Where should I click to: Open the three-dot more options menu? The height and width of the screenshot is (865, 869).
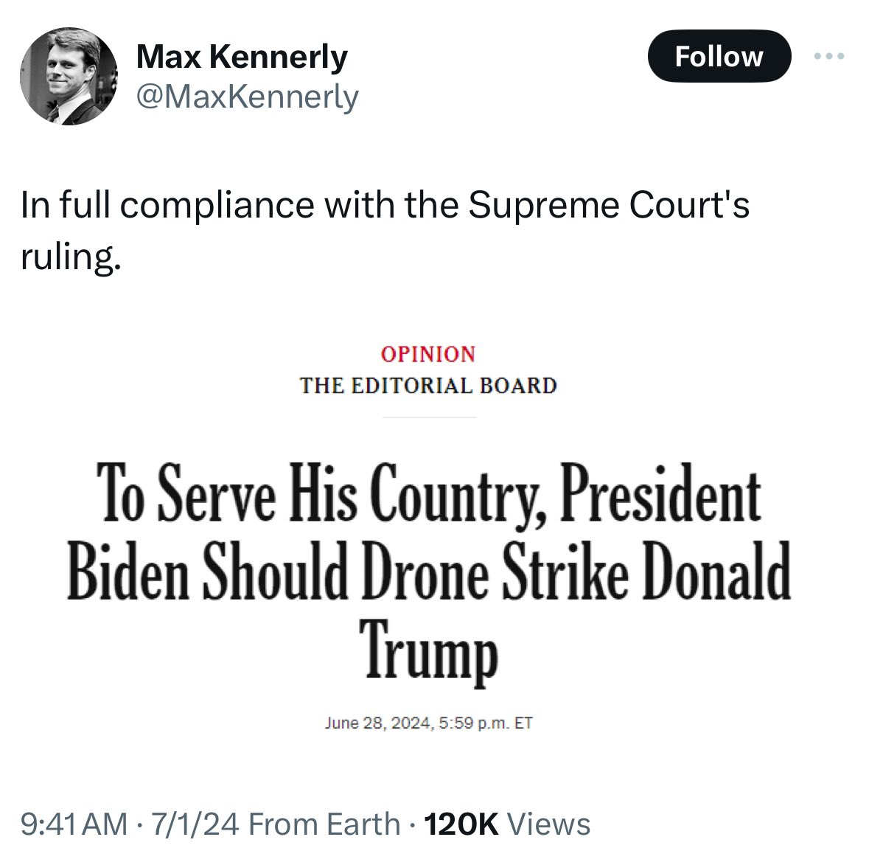pos(829,57)
